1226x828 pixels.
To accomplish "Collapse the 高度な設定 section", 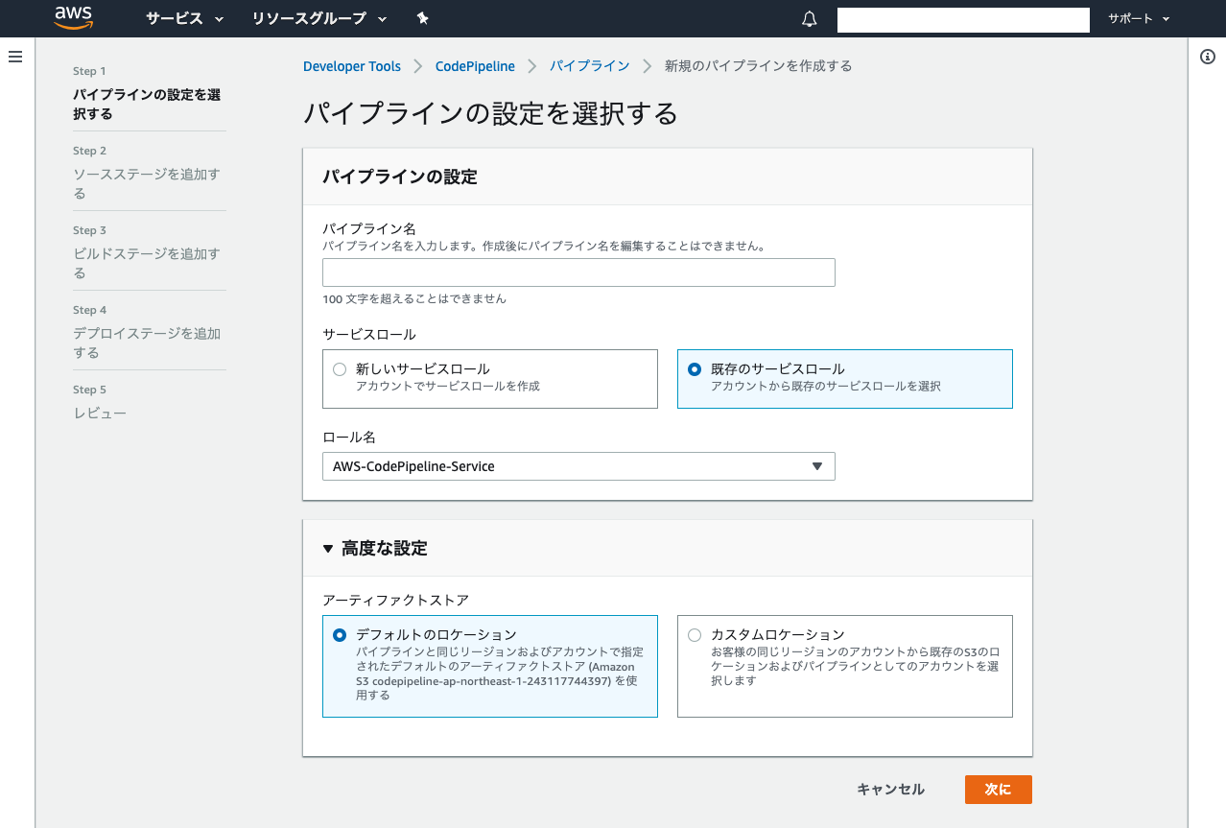I will [x=327, y=549].
